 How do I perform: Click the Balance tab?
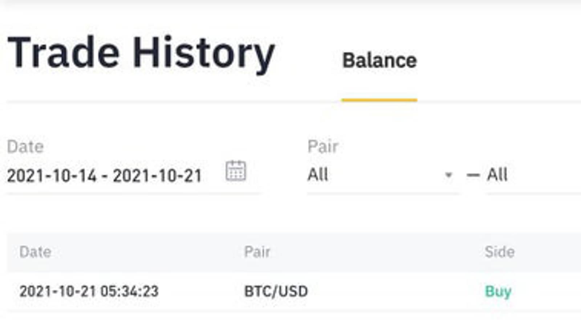379,61
